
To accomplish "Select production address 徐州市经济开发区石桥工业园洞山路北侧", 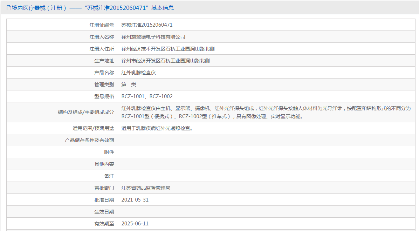I will tap(165, 61).
